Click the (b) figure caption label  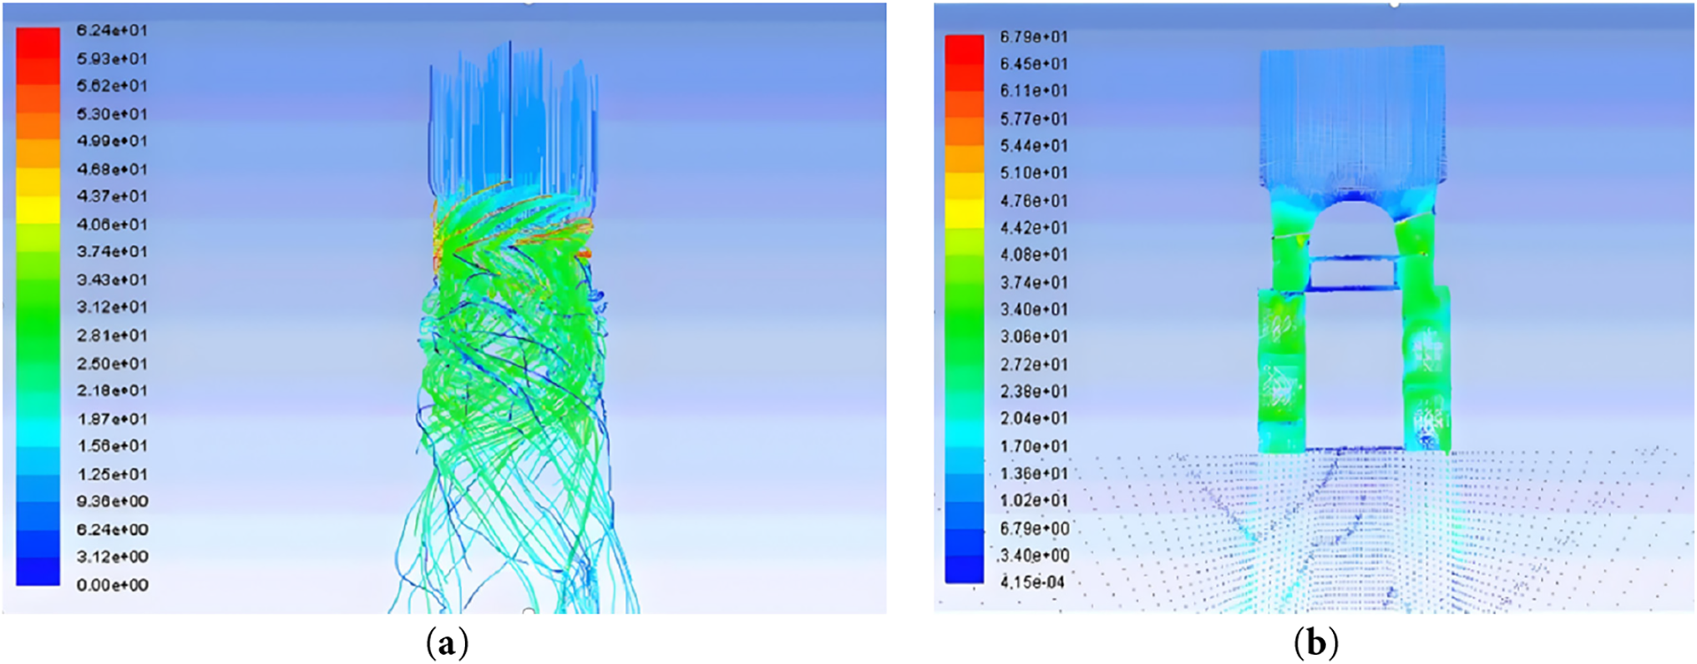point(1315,644)
